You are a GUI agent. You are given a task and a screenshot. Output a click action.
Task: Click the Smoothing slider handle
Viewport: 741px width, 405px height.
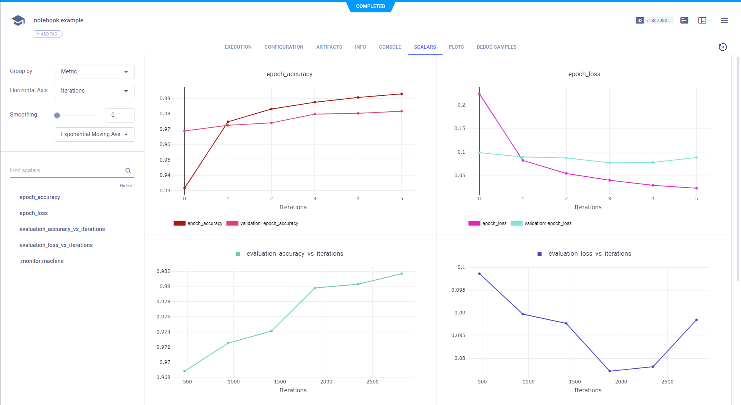tap(57, 115)
